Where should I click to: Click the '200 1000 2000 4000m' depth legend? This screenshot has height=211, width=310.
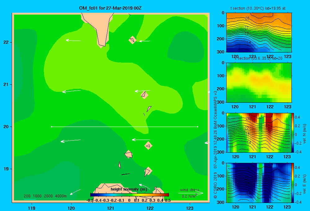45,196
